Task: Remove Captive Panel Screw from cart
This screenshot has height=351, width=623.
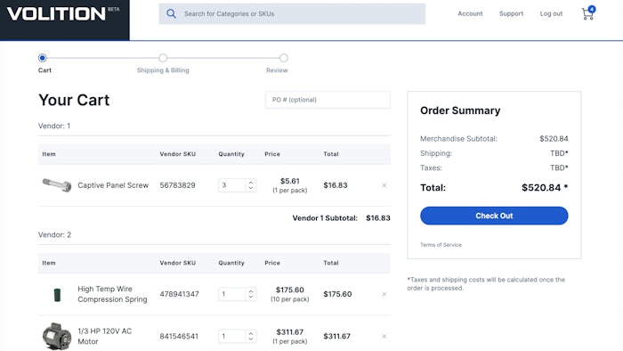Action: click(x=384, y=185)
